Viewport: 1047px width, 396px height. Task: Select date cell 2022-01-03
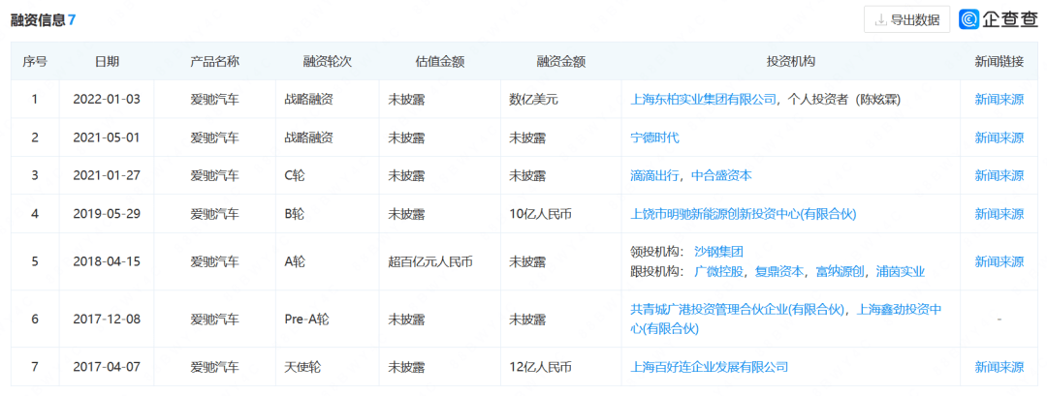(107, 100)
